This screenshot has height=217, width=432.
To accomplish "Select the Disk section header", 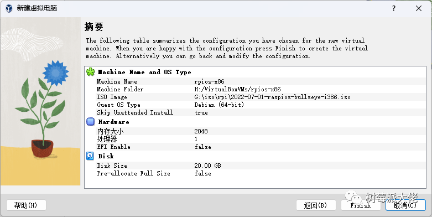I will [106, 156].
